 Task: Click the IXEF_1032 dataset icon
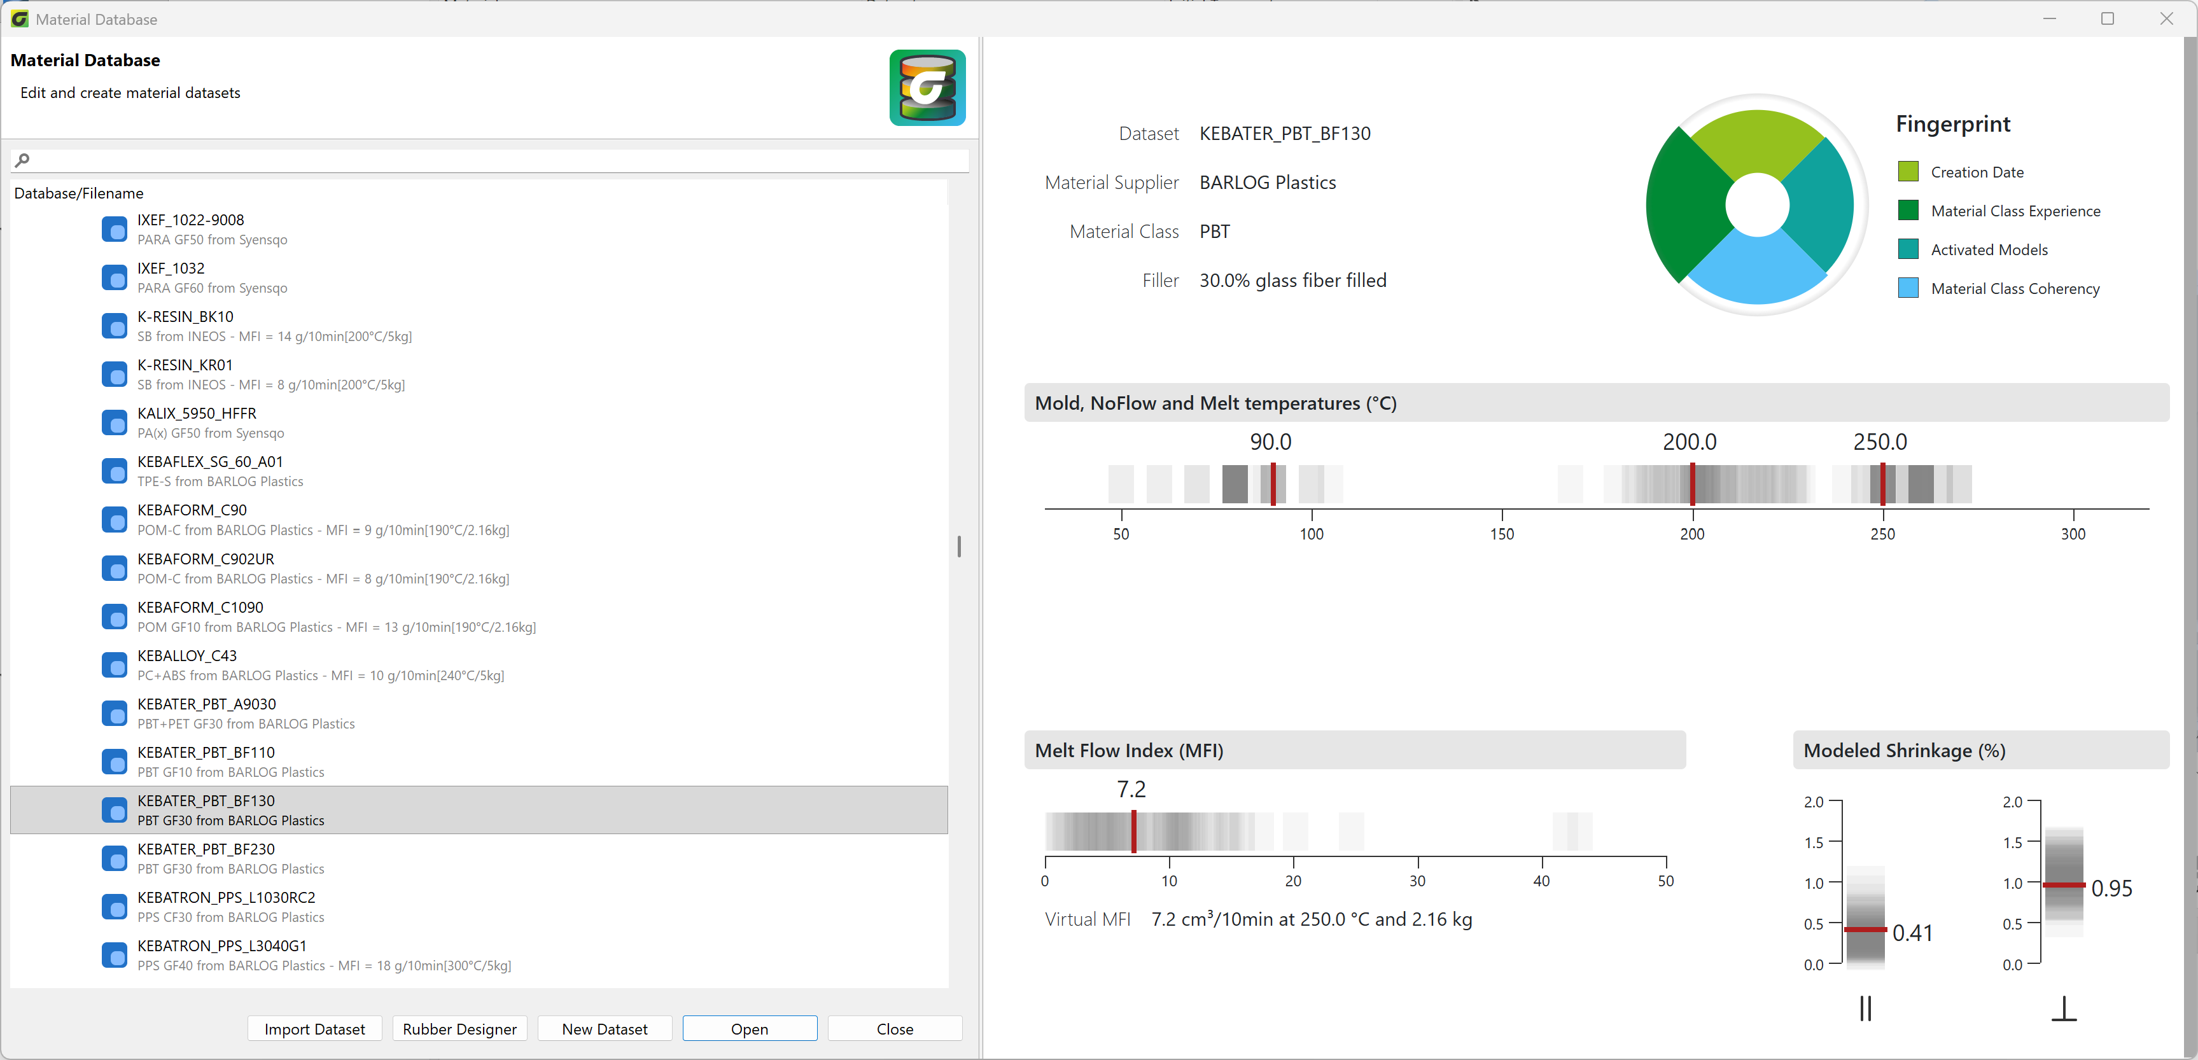tap(115, 277)
